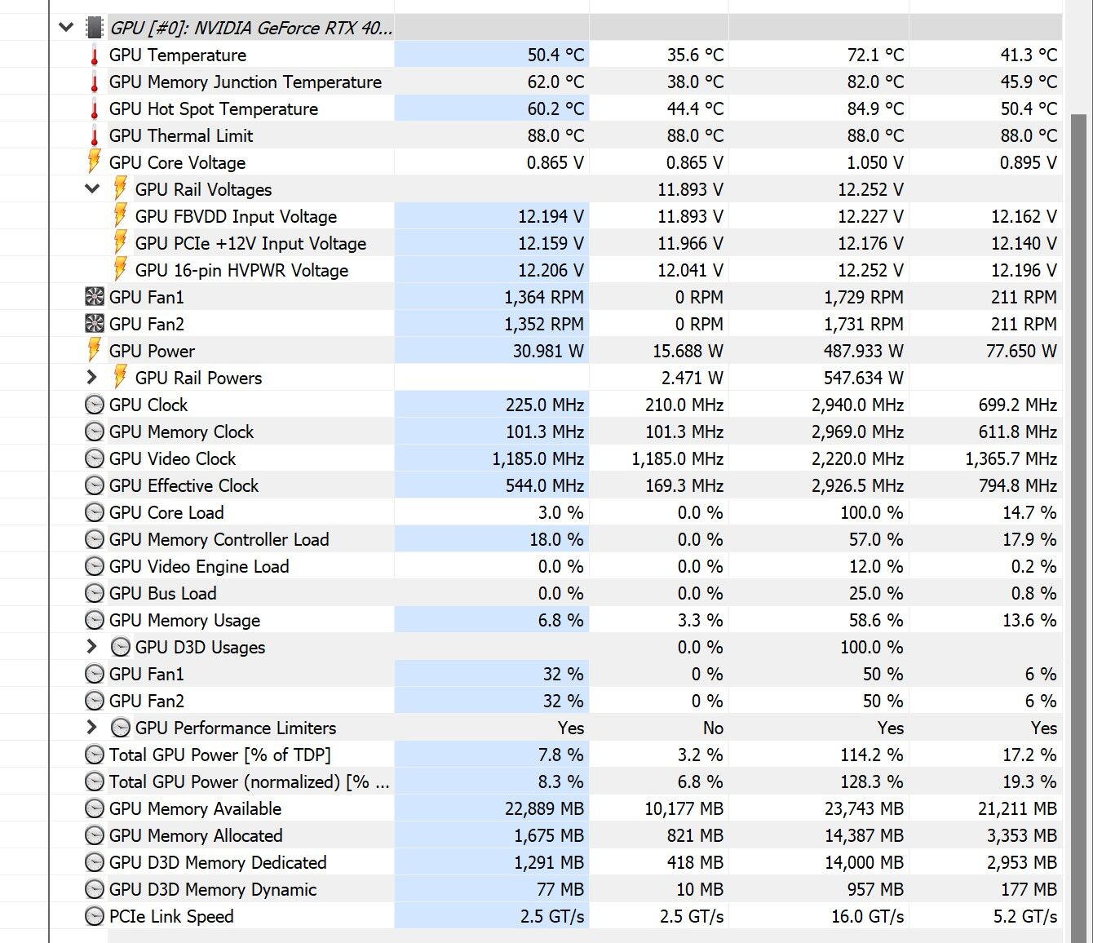Viewport: 1093px width, 943px height.
Task: Click gauge icon beside GPU Performance Limiters
Action: coord(121,728)
